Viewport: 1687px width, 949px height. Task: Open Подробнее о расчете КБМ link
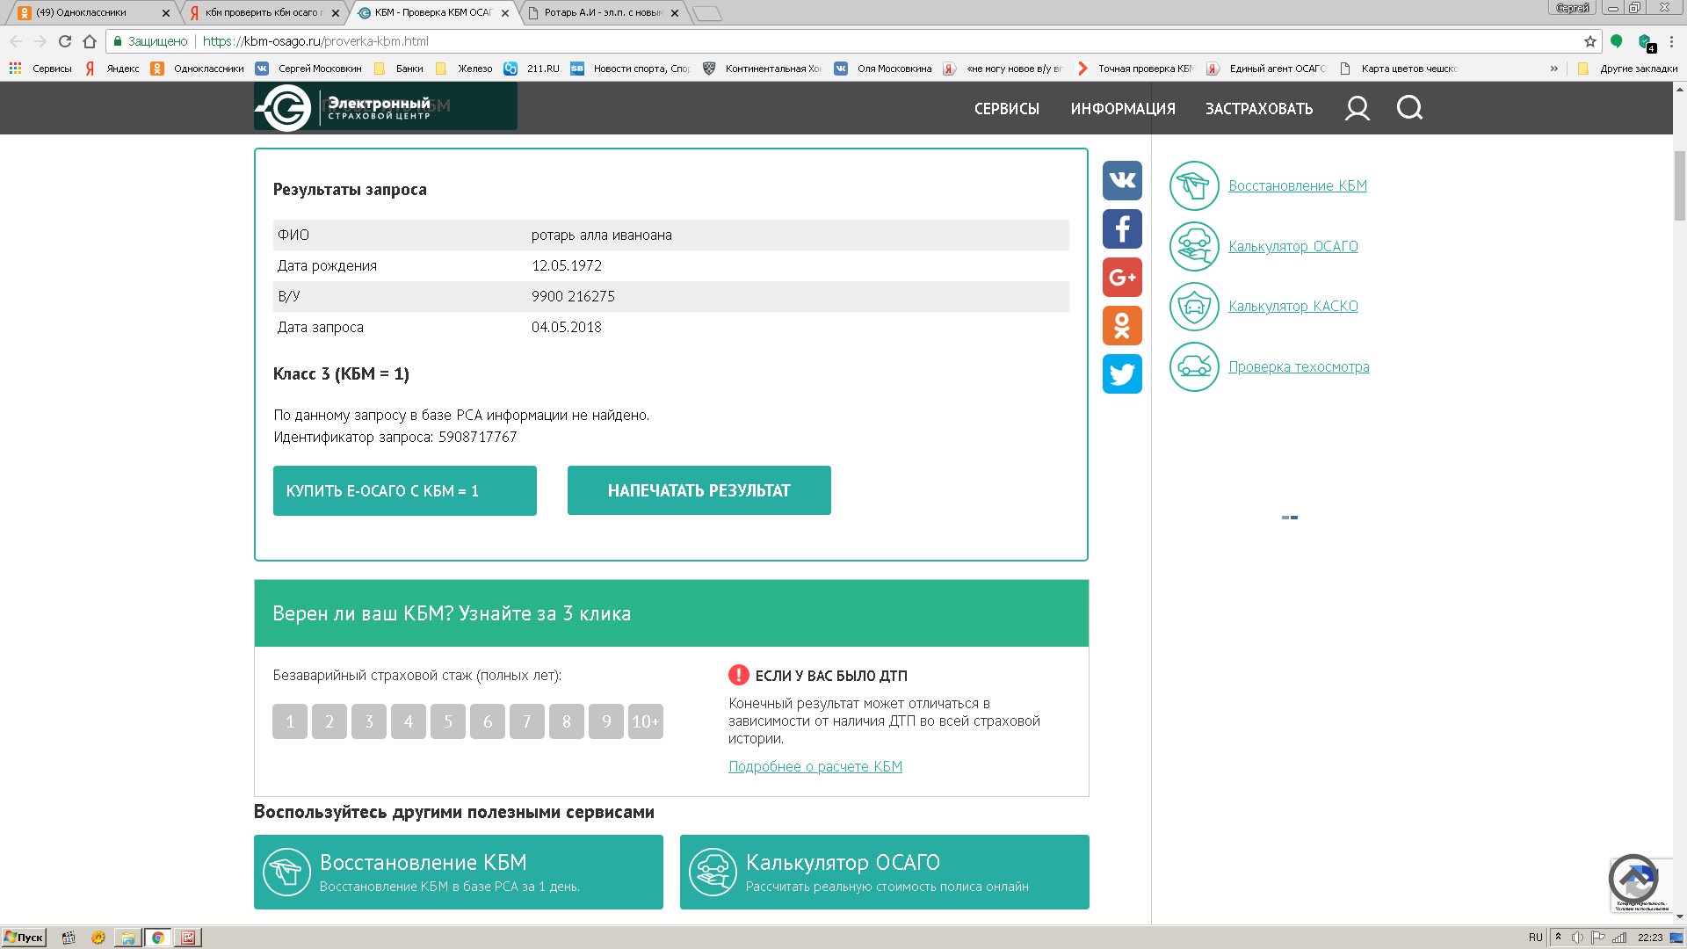815,766
